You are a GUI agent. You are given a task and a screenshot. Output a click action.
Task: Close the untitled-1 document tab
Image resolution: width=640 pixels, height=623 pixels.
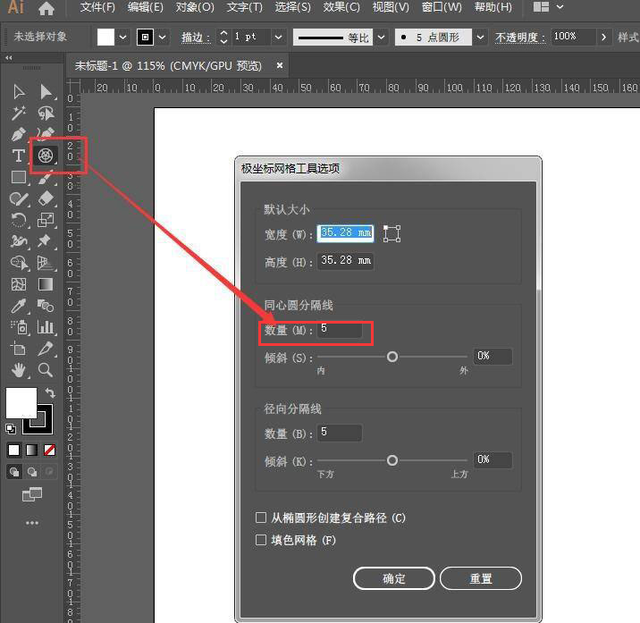280,65
